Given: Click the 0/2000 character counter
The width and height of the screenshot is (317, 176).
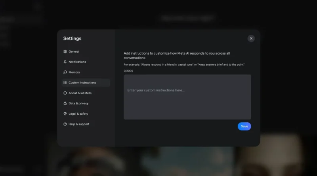Looking at the screenshot, I should pyautogui.click(x=128, y=71).
